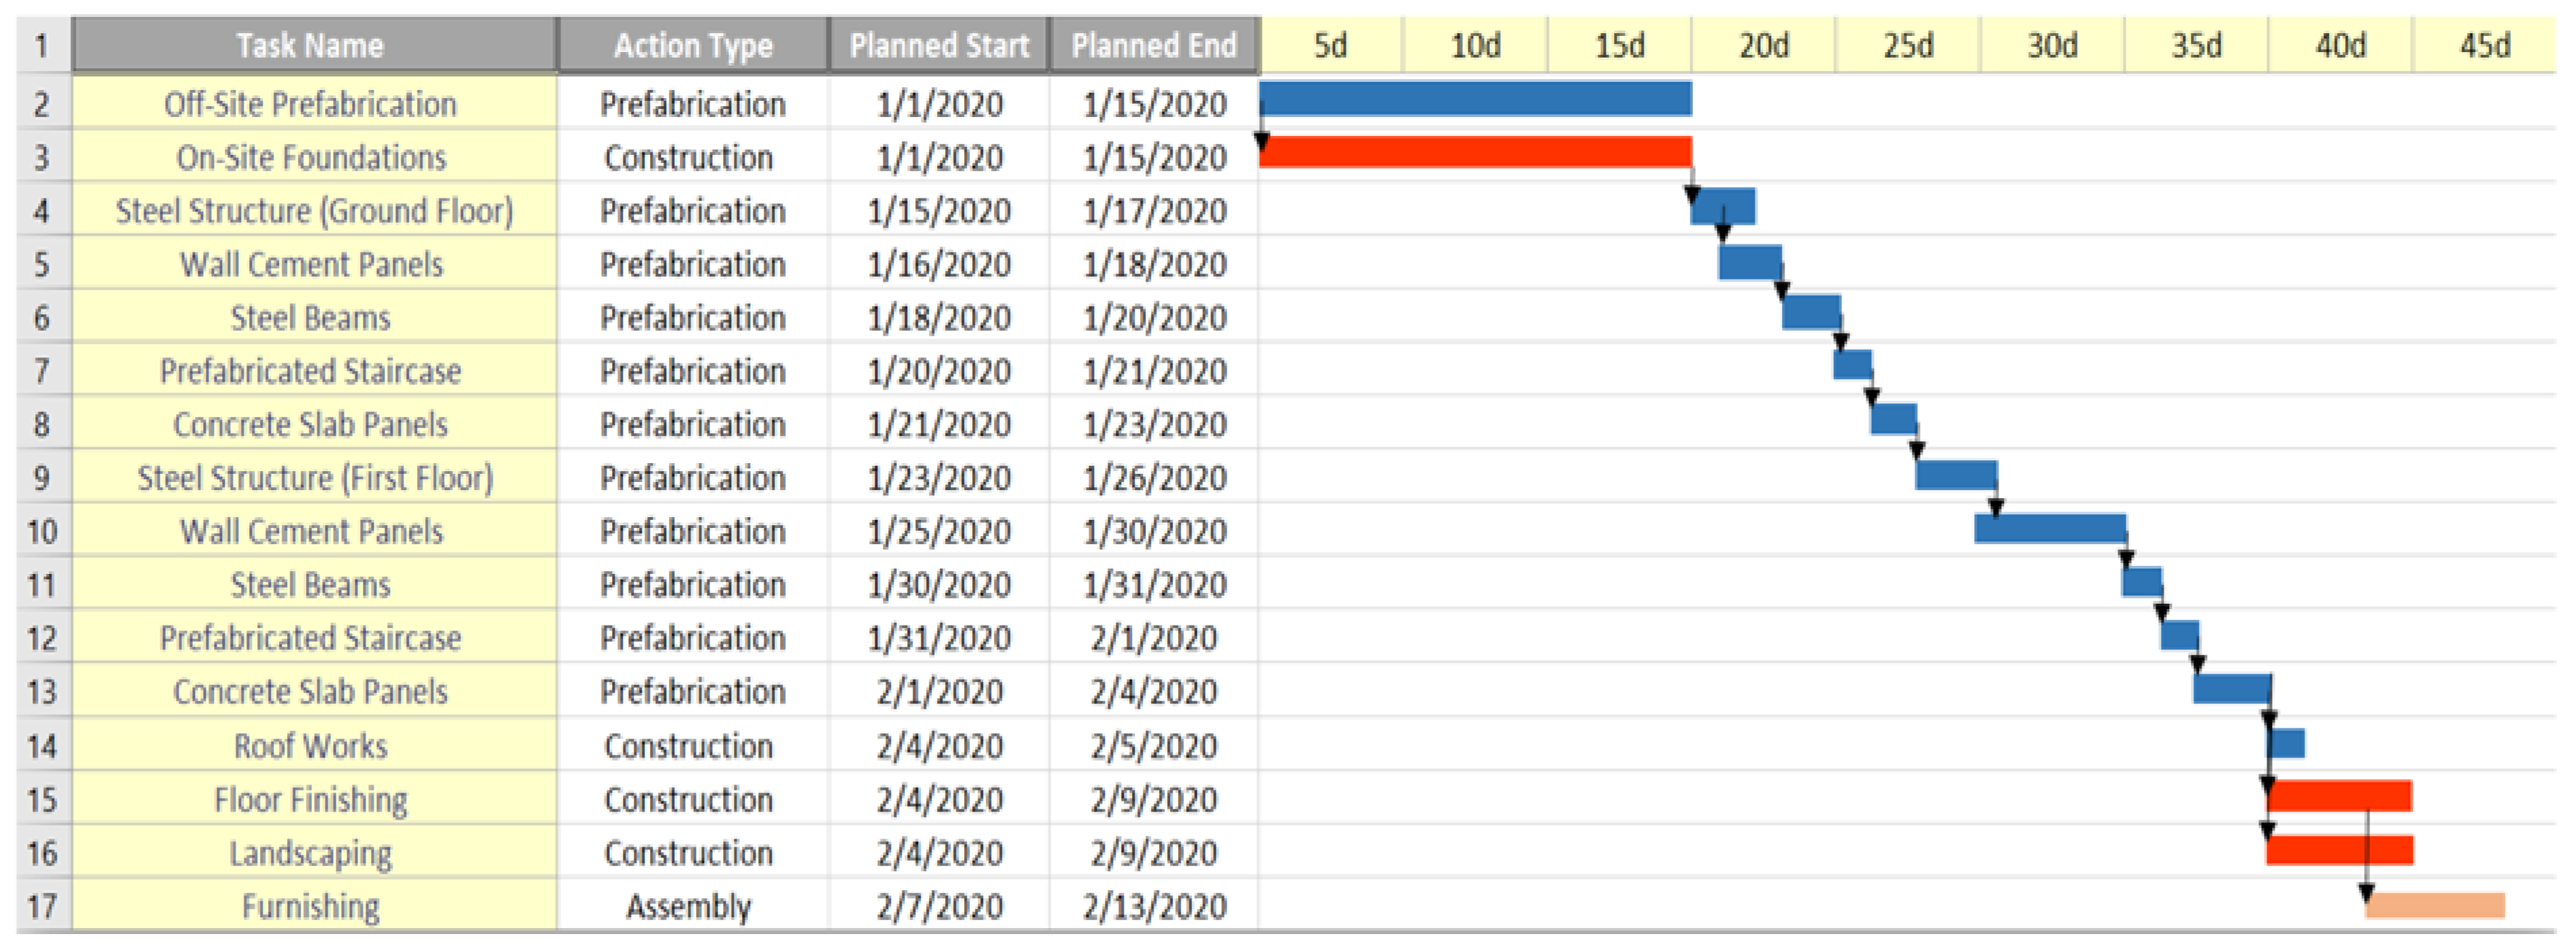Screen dimensions: 2576x951
Task: Click the Task Name column header
Action: (311, 46)
